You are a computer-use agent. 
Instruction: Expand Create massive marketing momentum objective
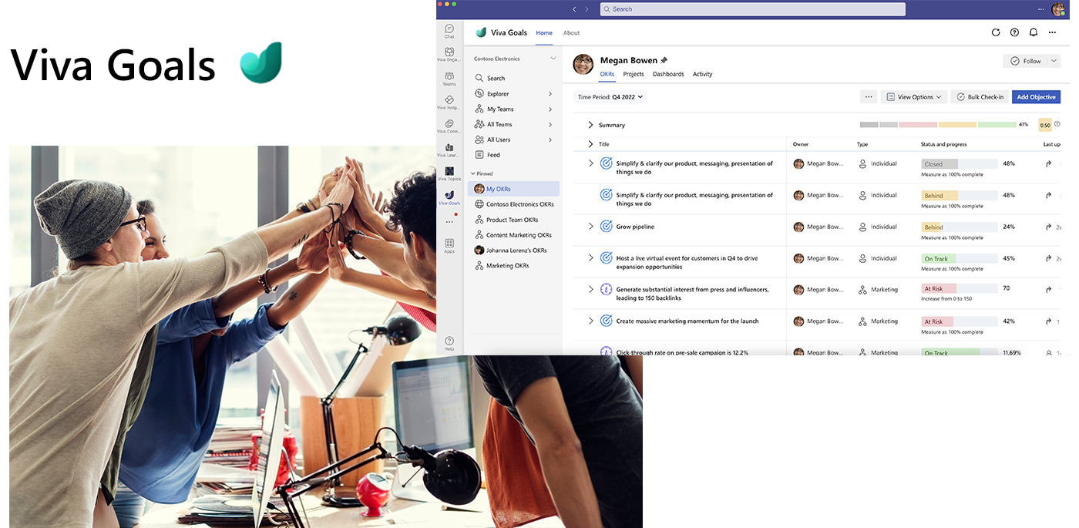click(591, 321)
